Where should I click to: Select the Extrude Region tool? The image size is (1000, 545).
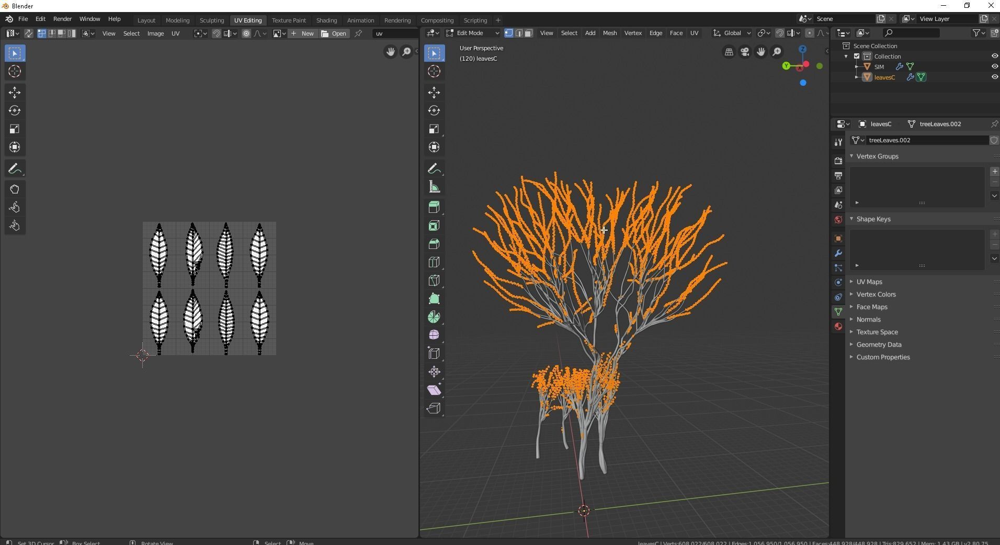[434, 207]
